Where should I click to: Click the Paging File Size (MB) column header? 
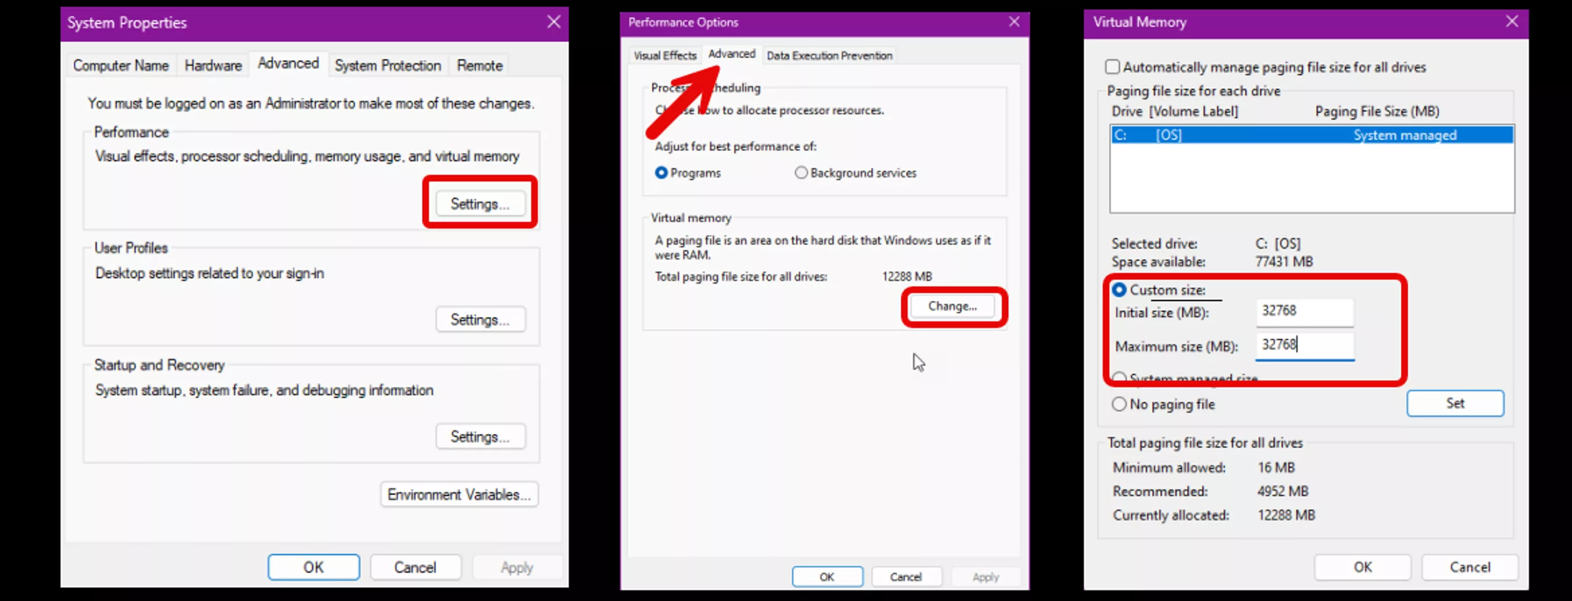(1377, 111)
